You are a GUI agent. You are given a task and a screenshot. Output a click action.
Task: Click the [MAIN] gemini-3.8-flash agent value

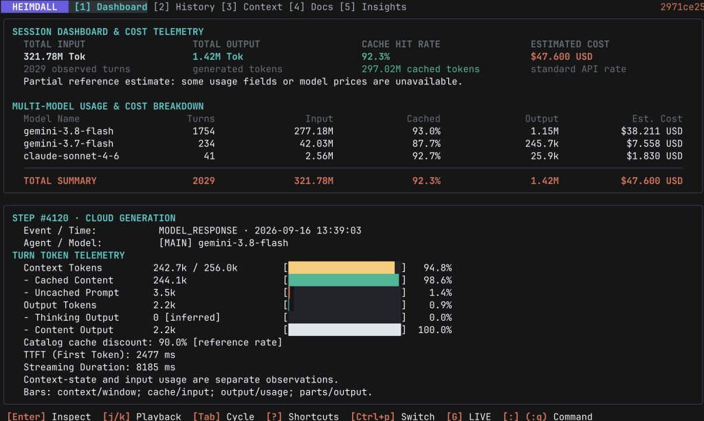pyautogui.click(x=223, y=243)
